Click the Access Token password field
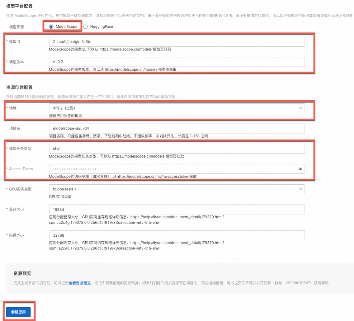Viewport: 354px width, 321px height. (x=177, y=169)
